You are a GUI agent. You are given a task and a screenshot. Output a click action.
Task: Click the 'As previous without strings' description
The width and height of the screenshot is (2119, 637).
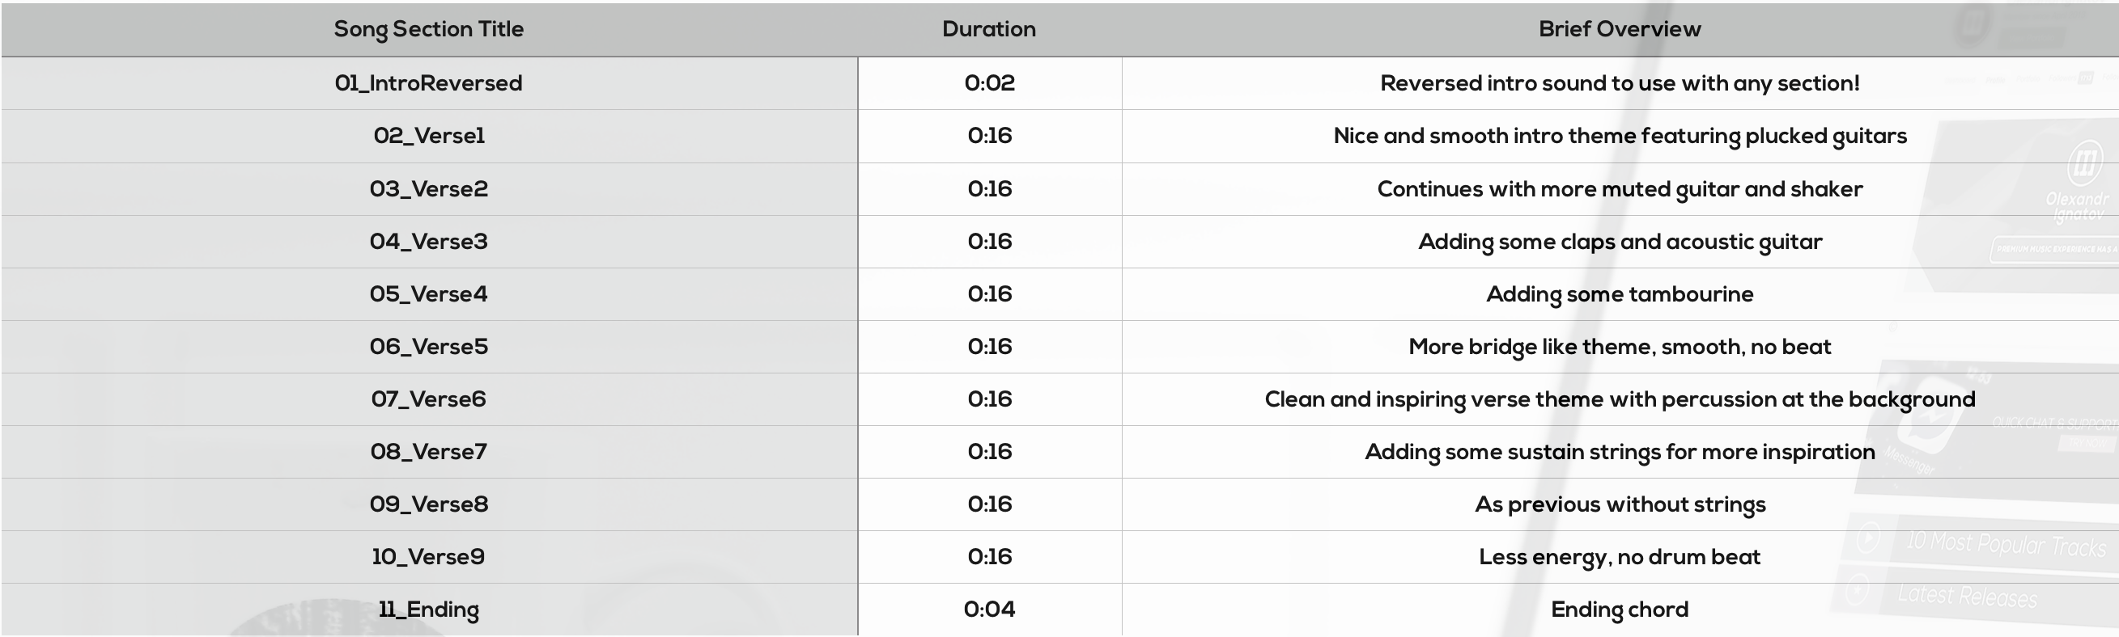1620,504
